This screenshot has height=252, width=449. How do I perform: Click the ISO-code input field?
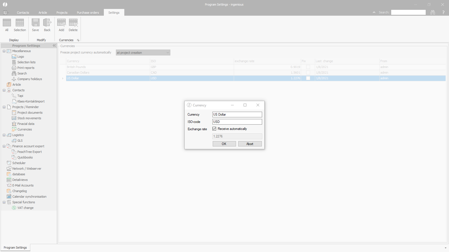237,122
